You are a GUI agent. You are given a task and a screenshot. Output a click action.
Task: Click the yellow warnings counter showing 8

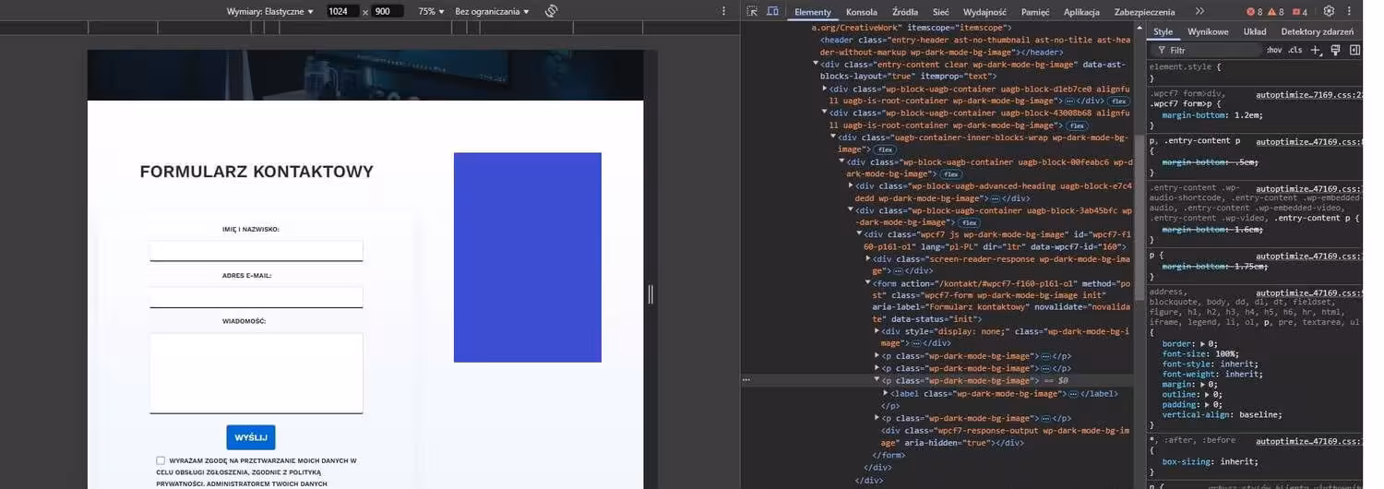[x=1275, y=12]
